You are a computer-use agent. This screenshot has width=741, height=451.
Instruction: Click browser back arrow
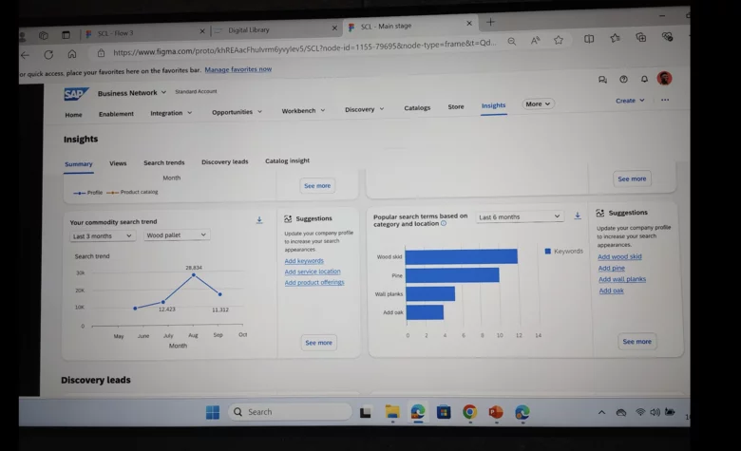pos(25,55)
